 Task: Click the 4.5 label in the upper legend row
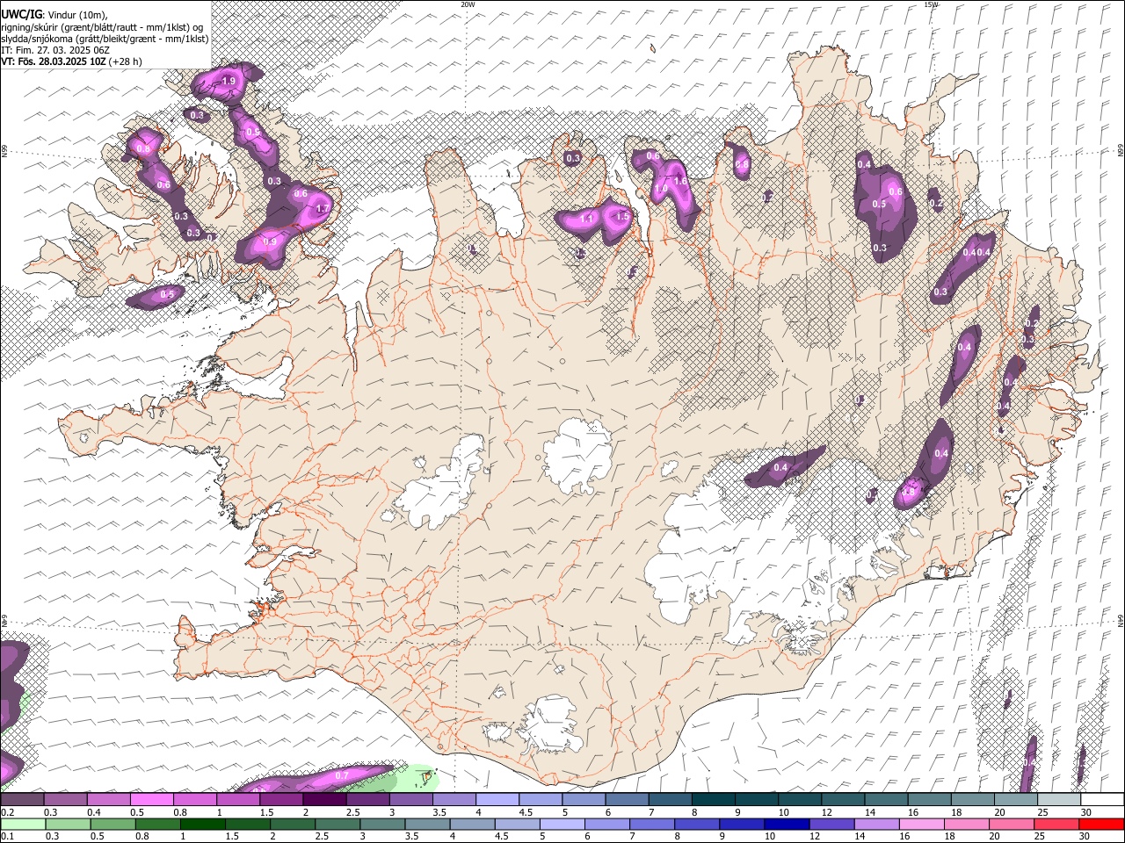point(526,812)
